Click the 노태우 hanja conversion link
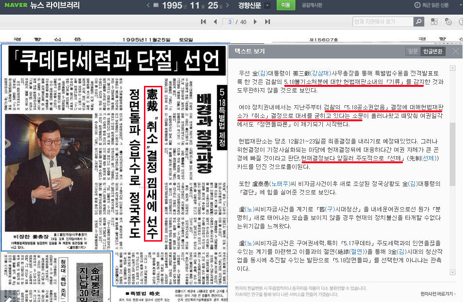Screen dimensions: 463x302 [280, 184]
